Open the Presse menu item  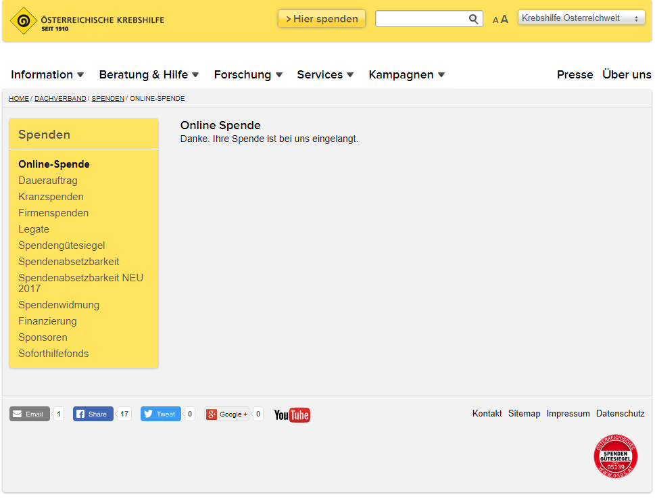click(575, 75)
